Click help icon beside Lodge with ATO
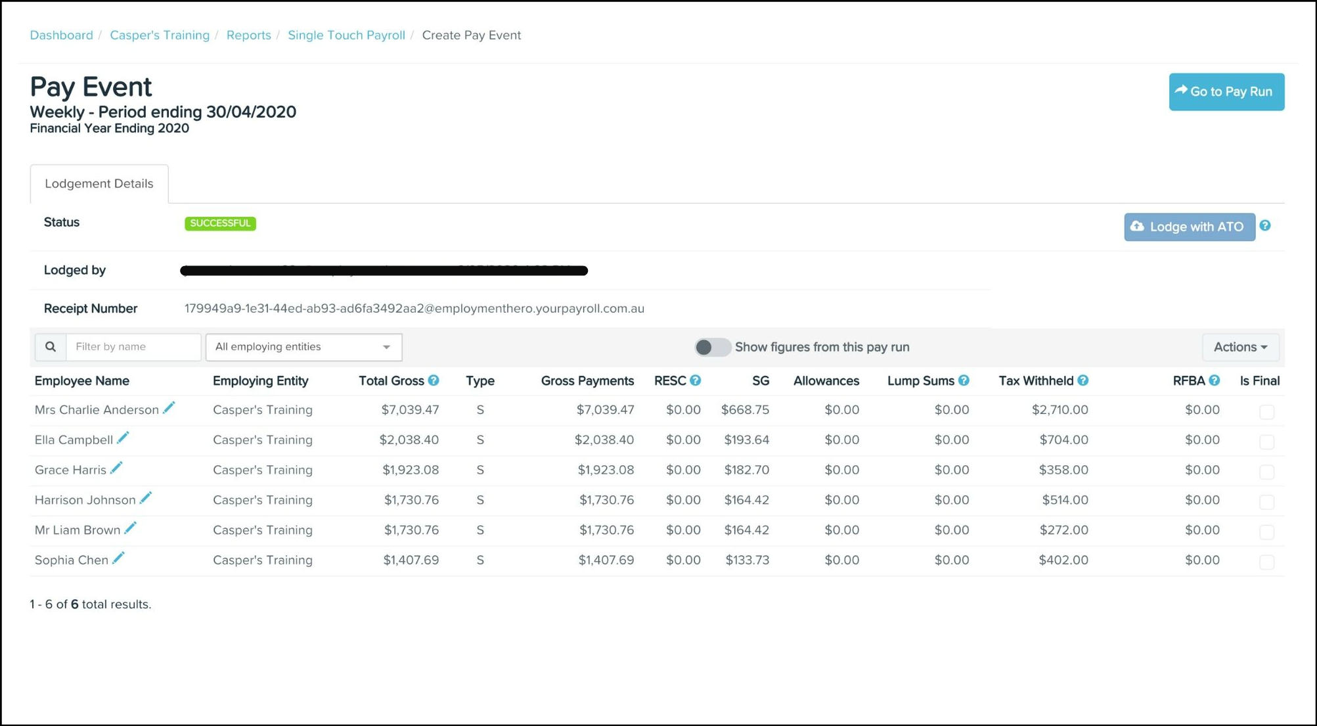 1265,226
